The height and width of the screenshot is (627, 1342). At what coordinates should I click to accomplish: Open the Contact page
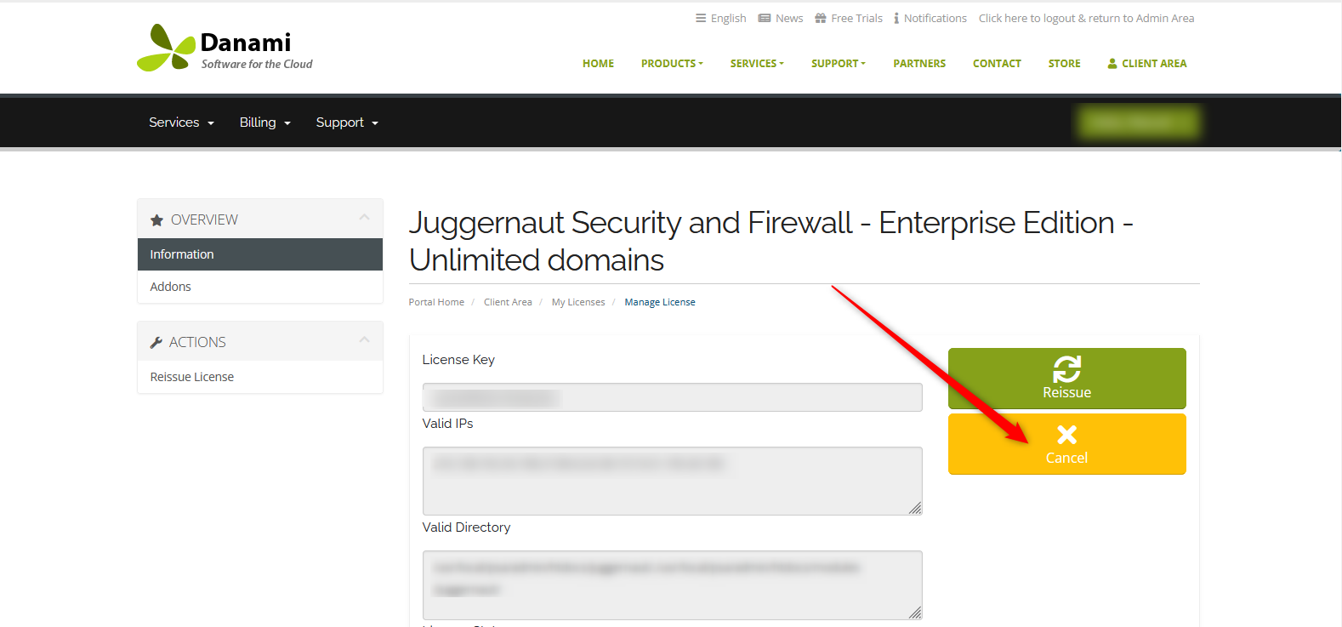[x=997, y=64]
